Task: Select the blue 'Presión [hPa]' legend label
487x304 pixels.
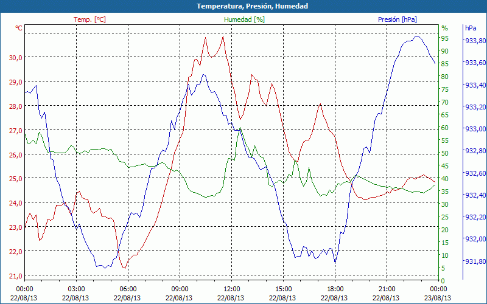Action: click(398, 19)
